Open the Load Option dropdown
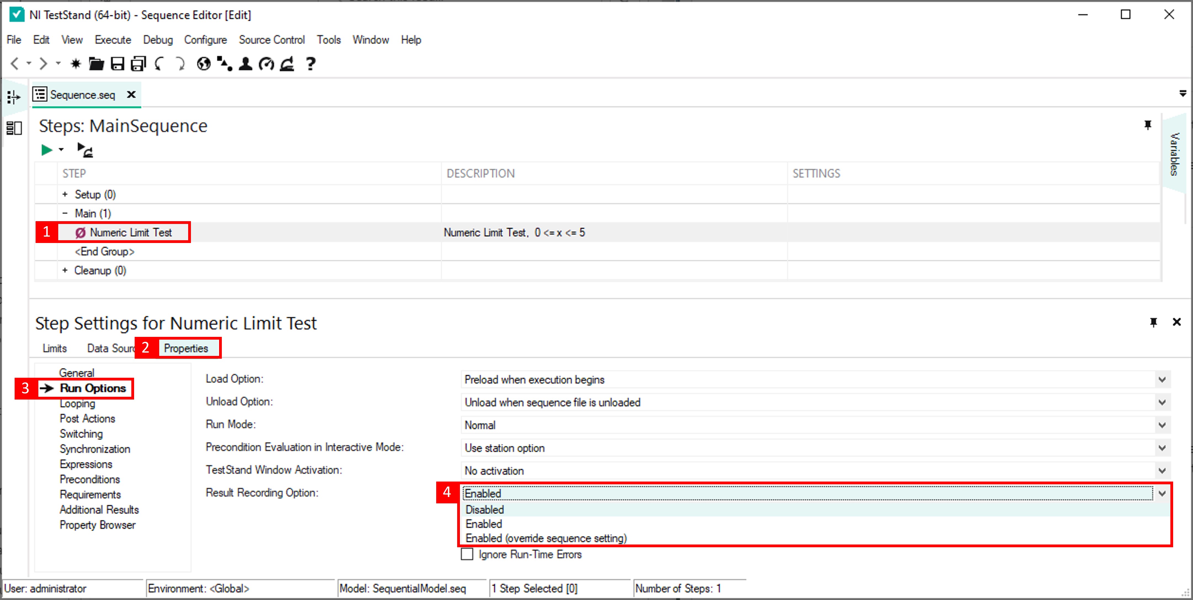Viewport: 1193px width, 600px height. [x=1162, y=379]
